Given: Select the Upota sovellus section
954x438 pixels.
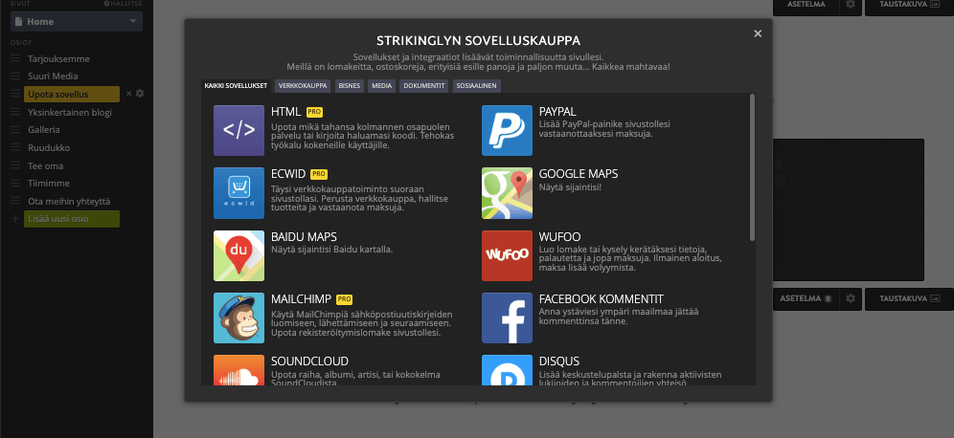Looking at the screenshot, I should 72,94.
